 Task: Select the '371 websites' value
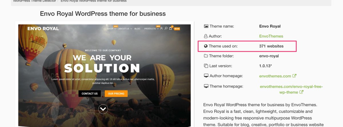(271, 46)
